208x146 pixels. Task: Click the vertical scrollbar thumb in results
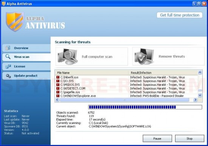(200, 90)
